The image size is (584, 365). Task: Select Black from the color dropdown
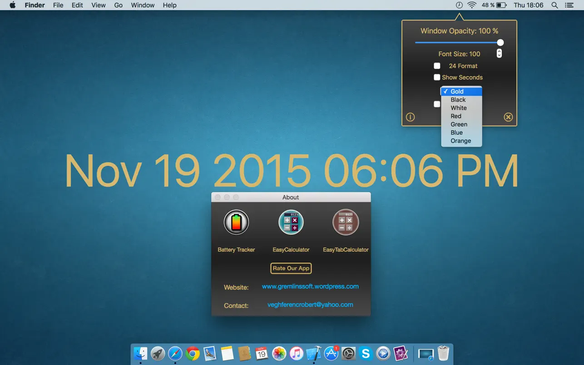458,99
